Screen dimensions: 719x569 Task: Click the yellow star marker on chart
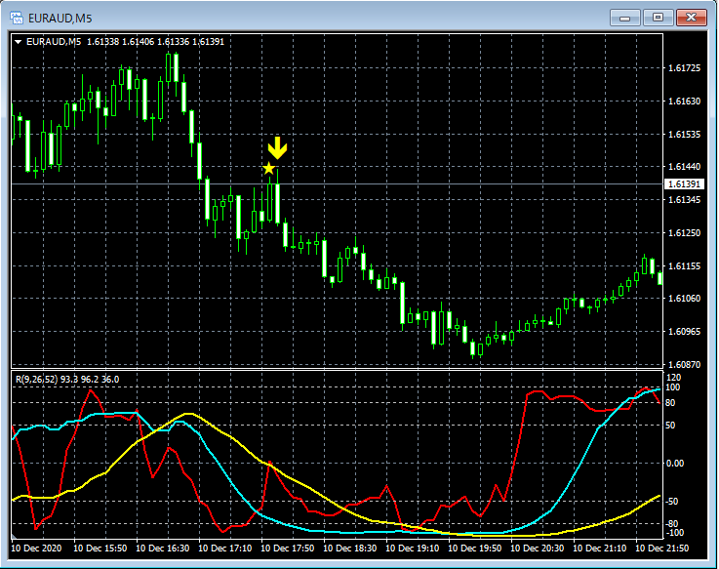pos(268,169)
